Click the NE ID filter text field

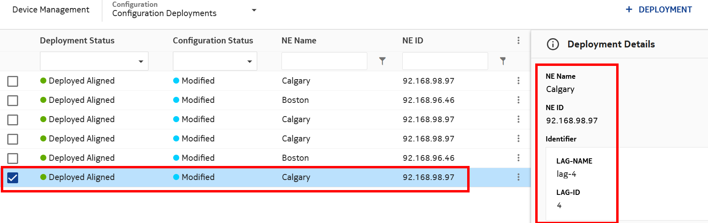tap(445, 61)
